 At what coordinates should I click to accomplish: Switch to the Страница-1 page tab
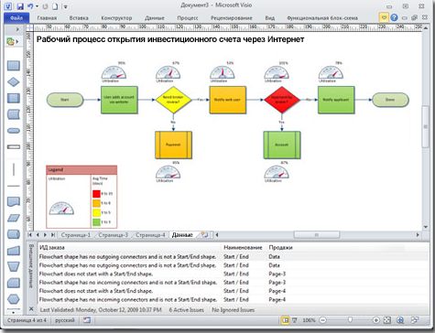[x=76, y=235]
